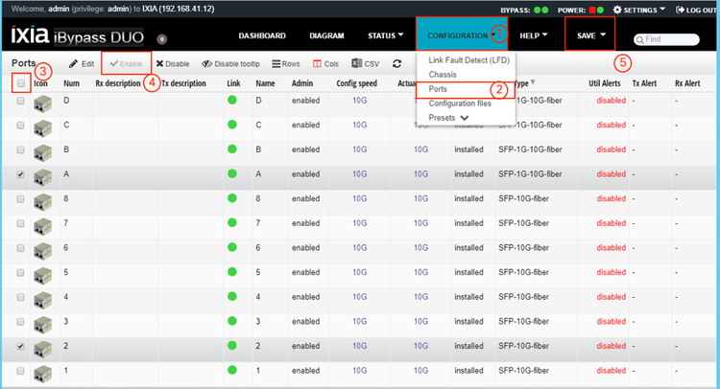Click the port 1 icon
The image size is (720, 389).
(x=42, y=374)
